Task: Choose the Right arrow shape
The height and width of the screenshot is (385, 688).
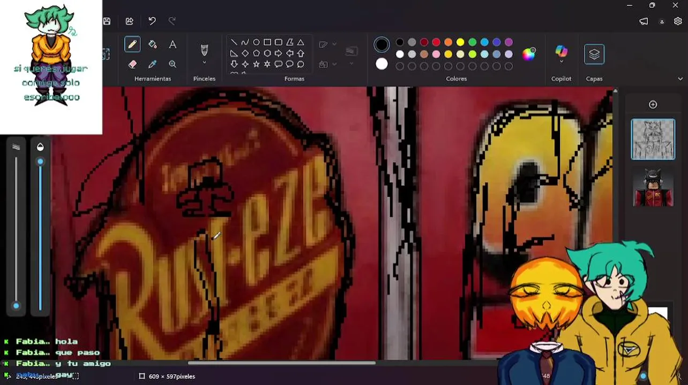Action: (279, 53)
